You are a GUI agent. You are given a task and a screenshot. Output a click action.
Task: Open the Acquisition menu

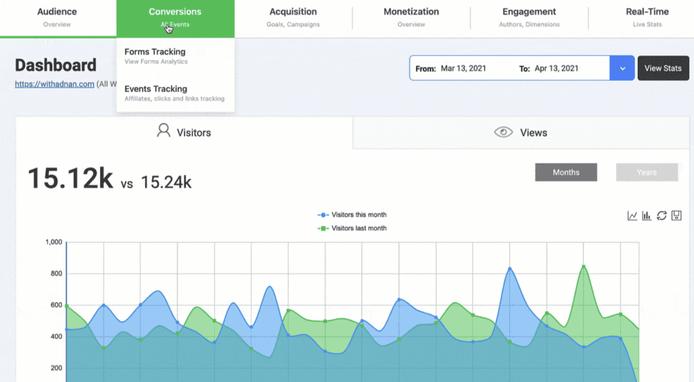293,17
